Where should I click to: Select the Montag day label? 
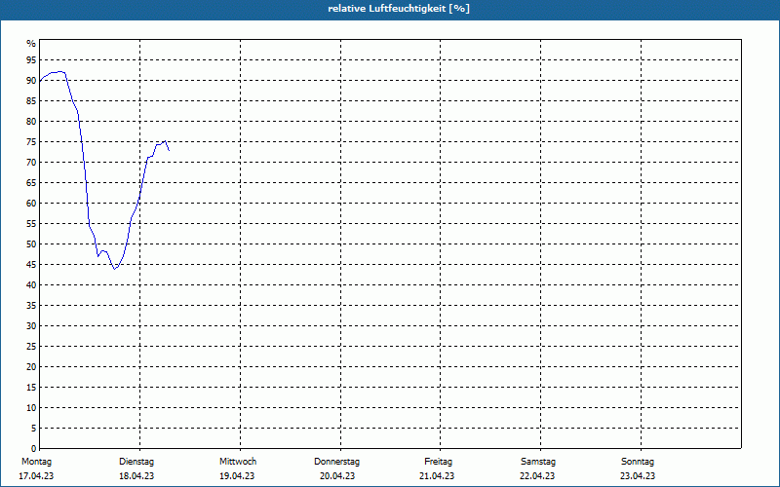click(36, 462)
